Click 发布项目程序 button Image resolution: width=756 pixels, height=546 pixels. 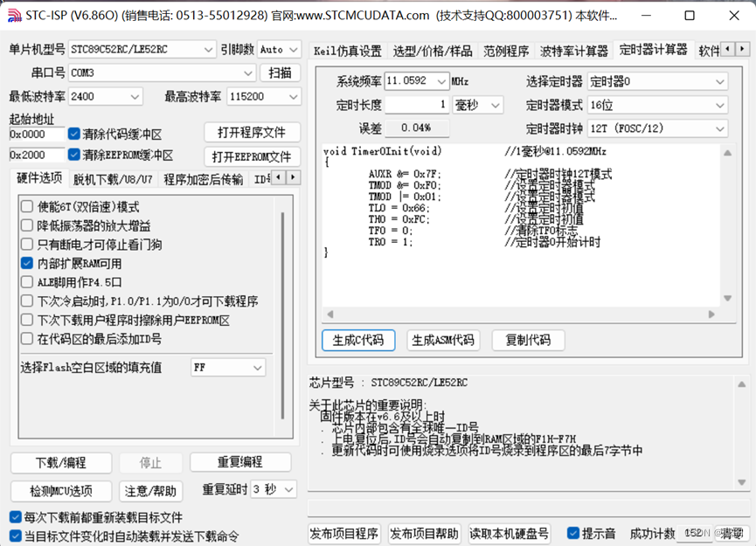[x=344, y=534]
